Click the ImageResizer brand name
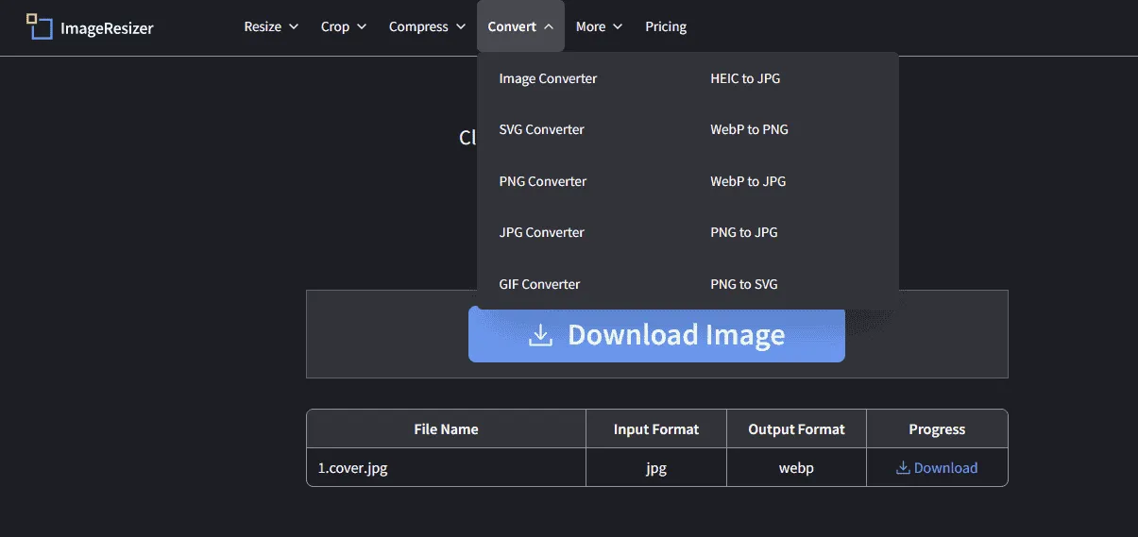Screen dimensions: 1138x537 point(107,27)
